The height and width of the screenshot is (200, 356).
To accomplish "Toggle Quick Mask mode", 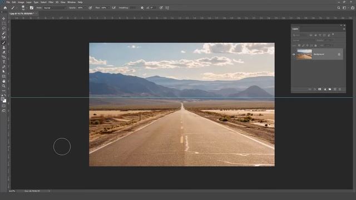I will (x=4, y=106).
